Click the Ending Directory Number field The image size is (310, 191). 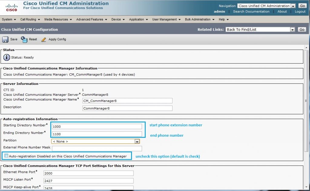97,134
